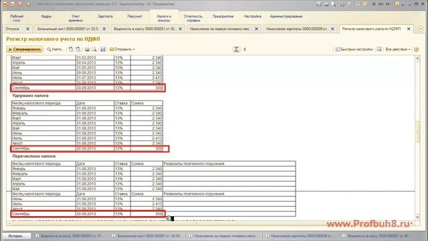The image size is (428, 241).
Task: Go forward with the title bar arrow
Action: click(x=19, y=4)
